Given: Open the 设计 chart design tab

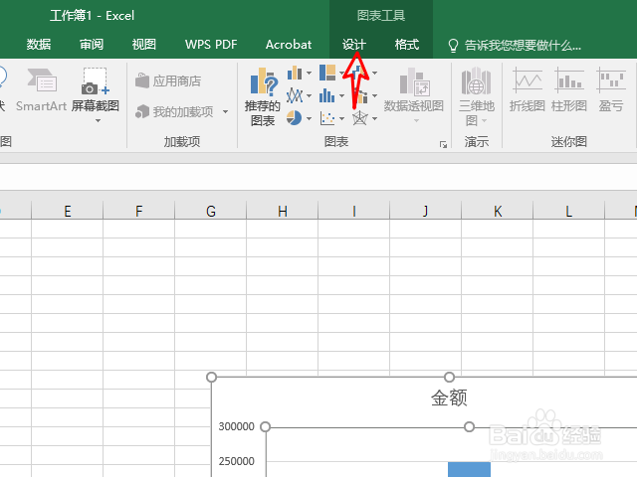Looking at the screenshot, I should (354, 44).
